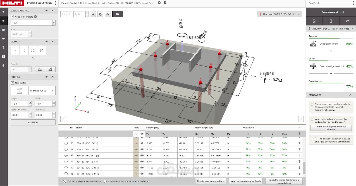Rotate layout counter-clockwise
This screenshot has height=186, width=356.
pyautogui.click(x=40, y=69)
